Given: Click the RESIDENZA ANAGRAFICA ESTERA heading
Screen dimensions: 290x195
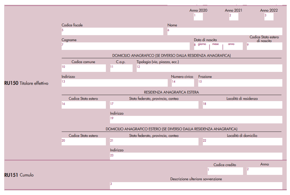Looking at the screenshot, I should click(x=172, y=92).
